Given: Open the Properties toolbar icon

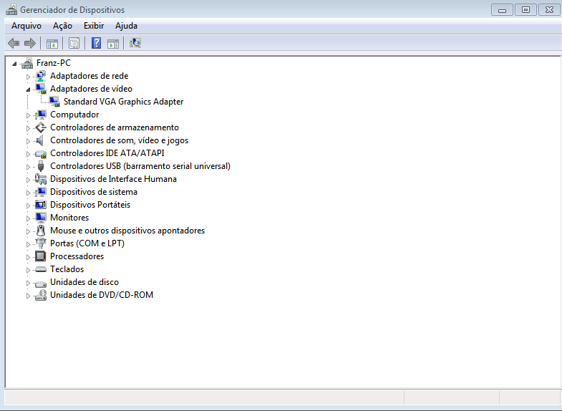Looking at the screenshot, I should (x=74, y=44).
